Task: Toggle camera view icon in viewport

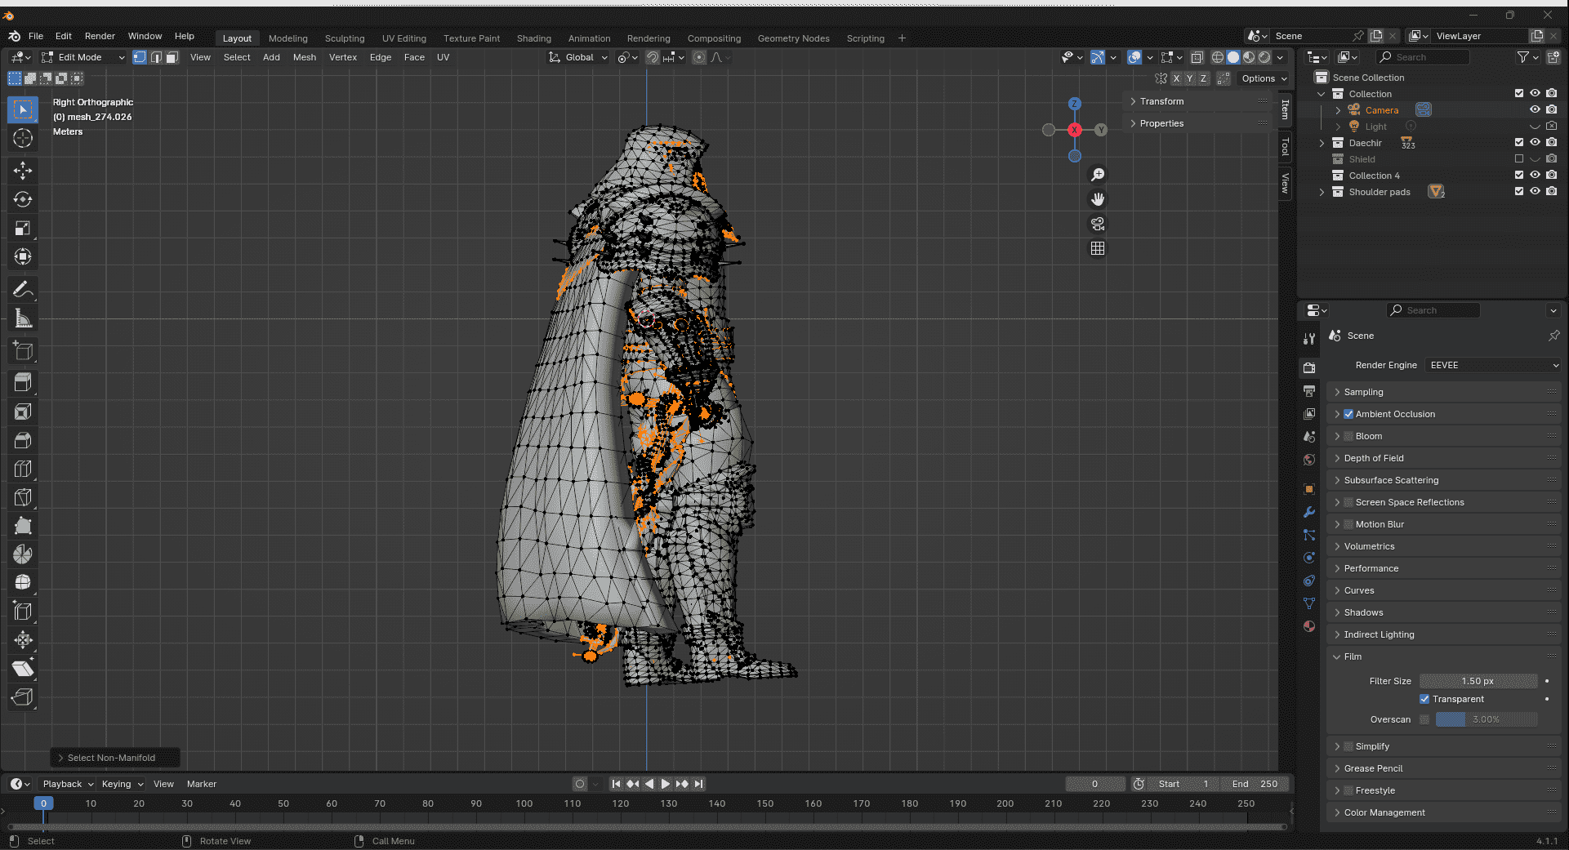Action: point(1098,224)
